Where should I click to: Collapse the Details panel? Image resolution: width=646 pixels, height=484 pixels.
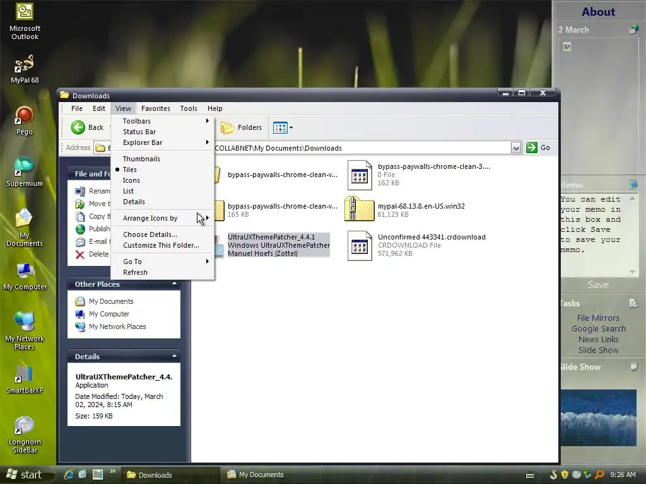(x=174, y=356)
